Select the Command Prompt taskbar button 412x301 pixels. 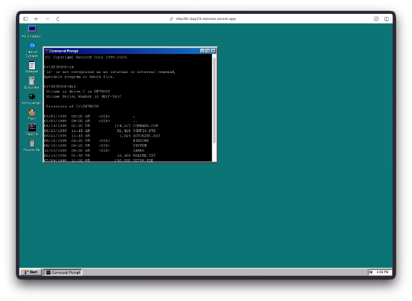coord(63,272)
